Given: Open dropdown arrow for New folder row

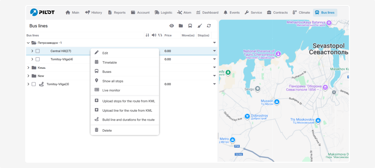Looking at the screenshot, I should coord(214,76).
